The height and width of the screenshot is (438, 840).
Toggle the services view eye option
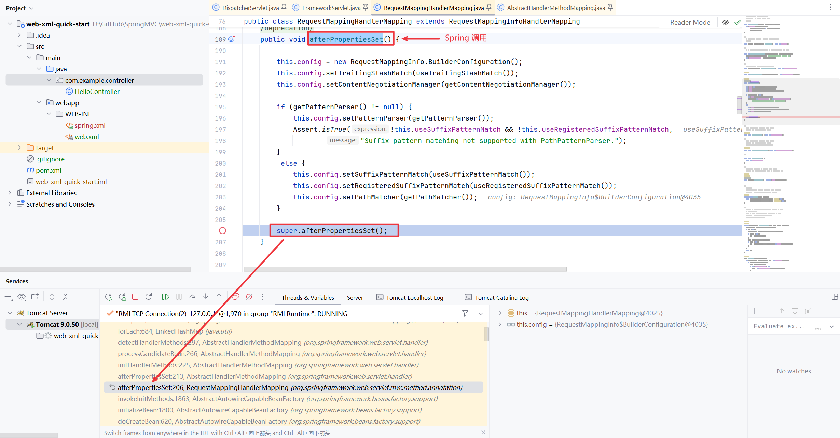pyautogui.click(x=22, y=297)
